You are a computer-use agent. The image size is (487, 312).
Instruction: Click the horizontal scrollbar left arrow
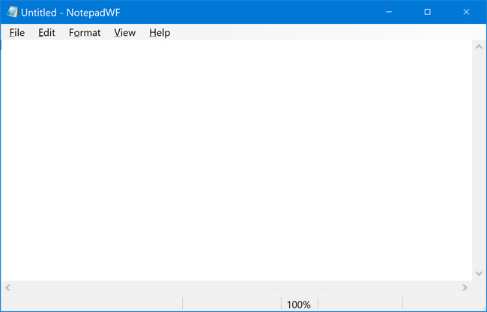point(8,287)
